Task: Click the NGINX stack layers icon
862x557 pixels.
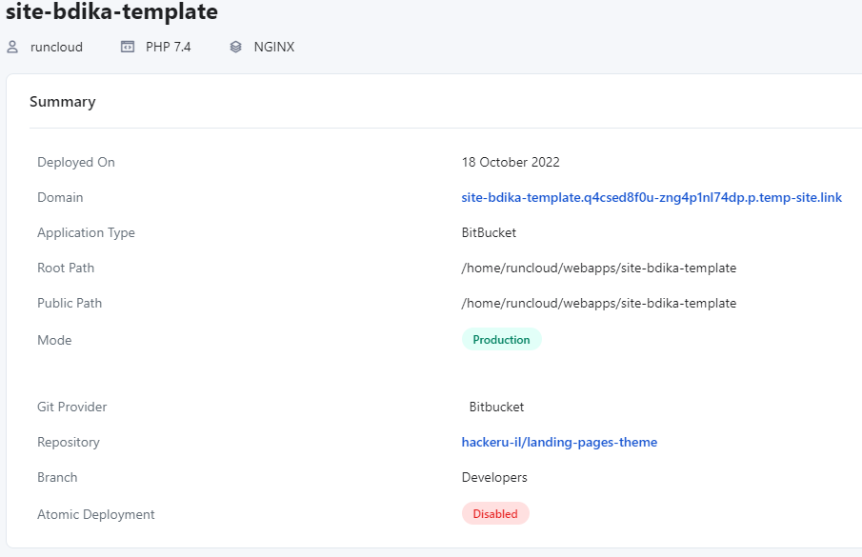Action: (235, 47)
